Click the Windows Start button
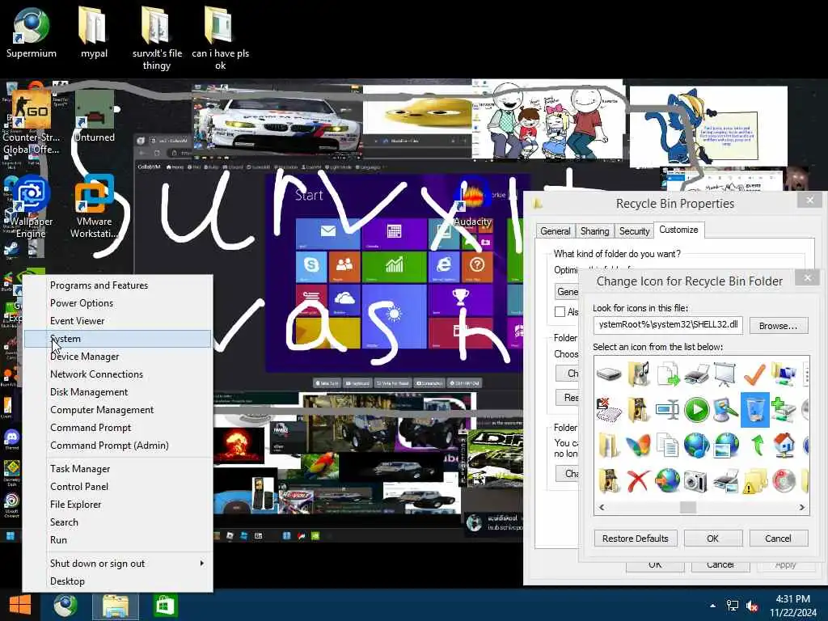The height and width of the screenshot is (621, 828). [20, 606]
